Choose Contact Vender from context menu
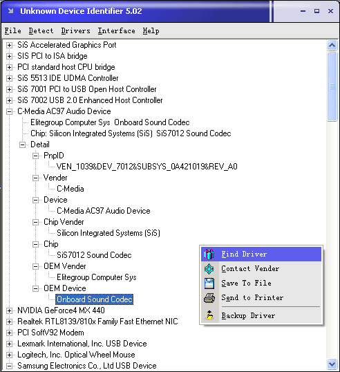Screen dimensions: 340x372 tap(261, 268)
